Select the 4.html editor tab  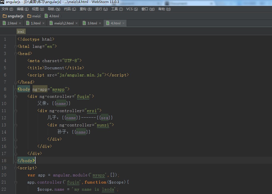point(116,23)
